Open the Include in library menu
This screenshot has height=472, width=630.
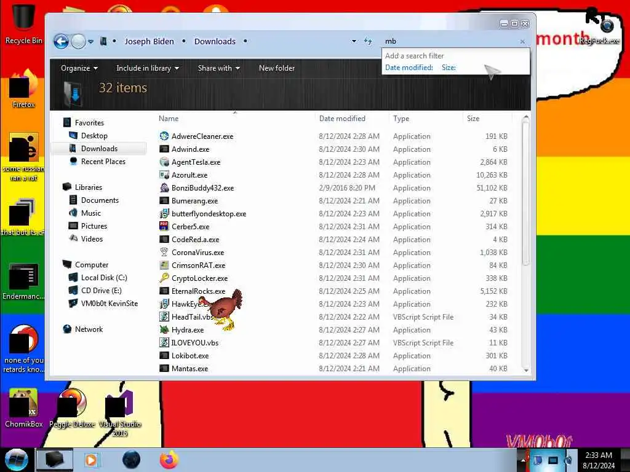pyautogui.click(x=148, y=68)
